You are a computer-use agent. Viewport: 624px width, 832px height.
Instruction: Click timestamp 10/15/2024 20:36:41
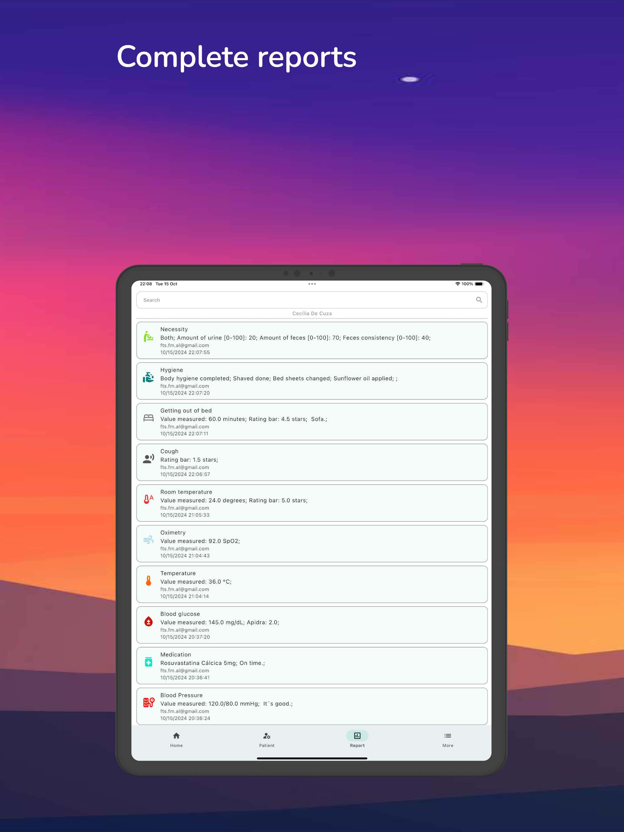[185, 678]
